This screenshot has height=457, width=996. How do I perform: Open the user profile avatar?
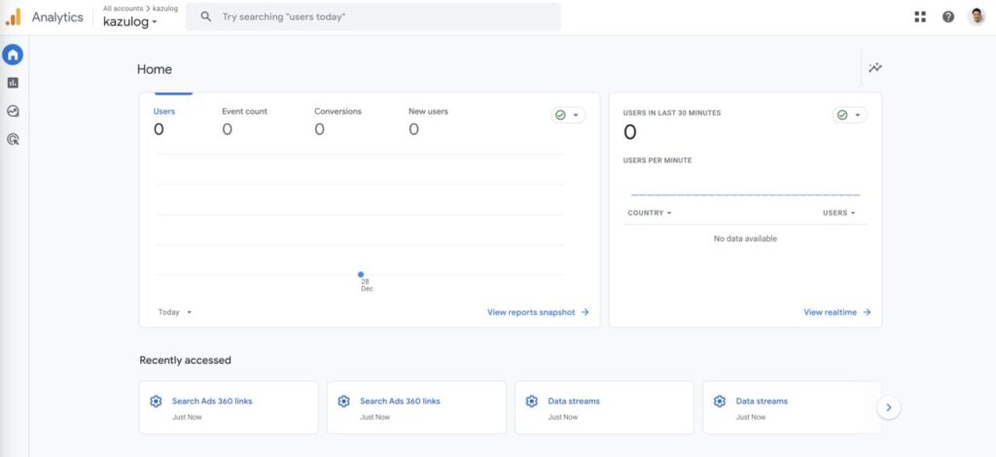coord(977,18)
